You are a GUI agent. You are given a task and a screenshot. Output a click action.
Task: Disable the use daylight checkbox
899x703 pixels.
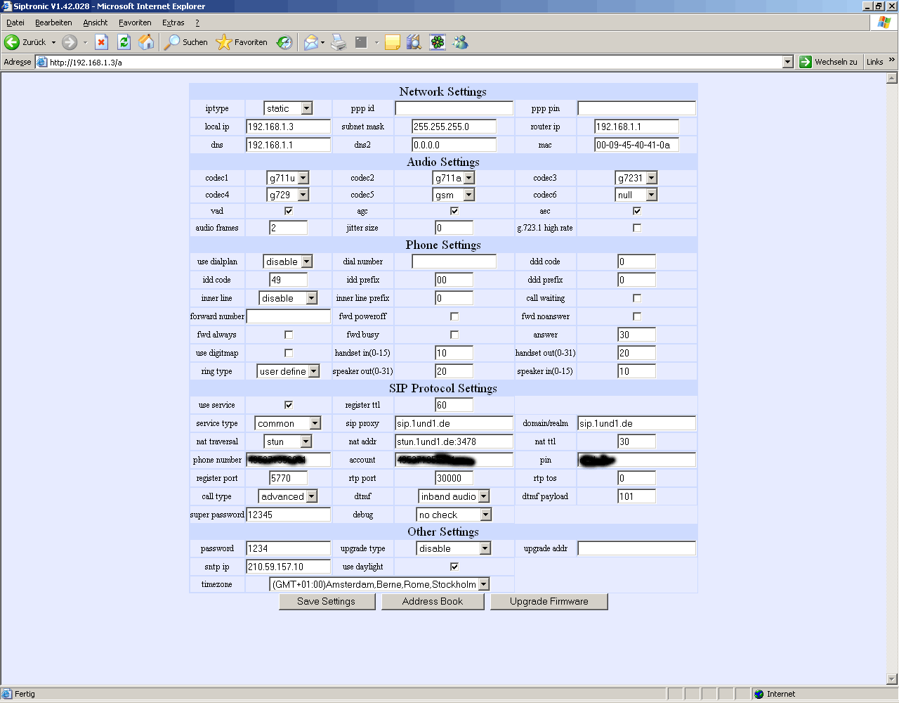[x=454, y=567]
